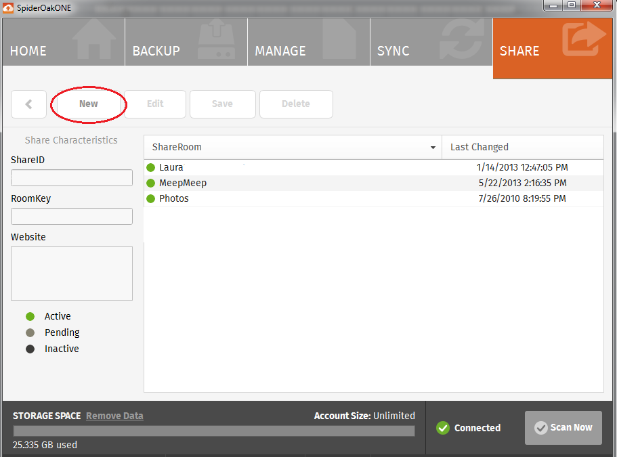The width and height of the screenshot is (617, 457).
Task: Select the MeepMeep ShareRoom row
Action: pyautogui.click(x=373, y=183)
